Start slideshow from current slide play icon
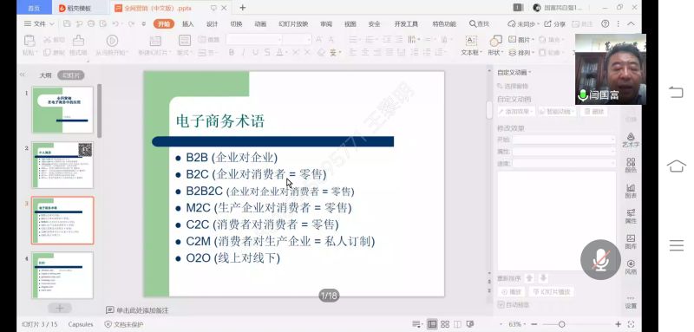694x332 pixels. (112, 41)
